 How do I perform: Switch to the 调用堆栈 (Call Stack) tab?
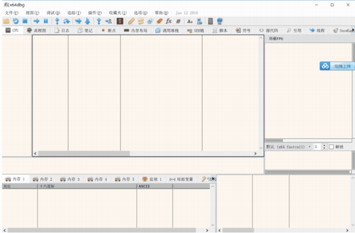coord(167,31)
